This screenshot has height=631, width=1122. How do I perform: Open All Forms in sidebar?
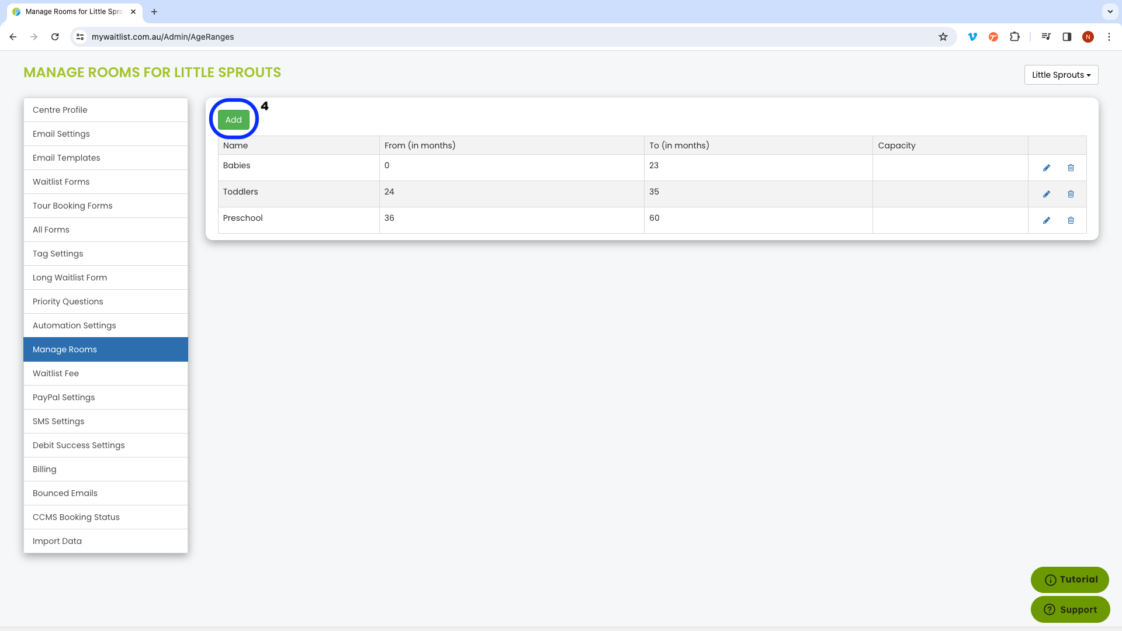pyautogui.click(x=106, y=230)
